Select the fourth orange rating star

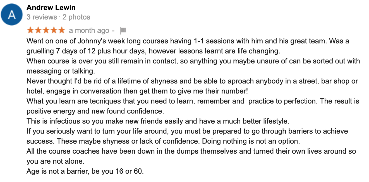click(x=53, y=30)
